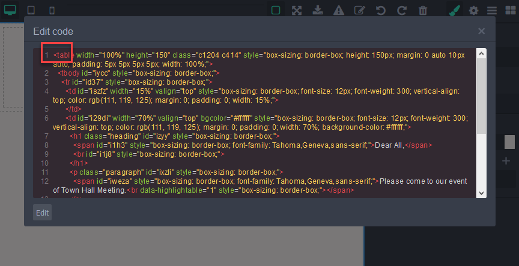The image size is (519, 266).
Task: Click 'of Town Hall Meeting.' text
Action: (x=90, y=190)
